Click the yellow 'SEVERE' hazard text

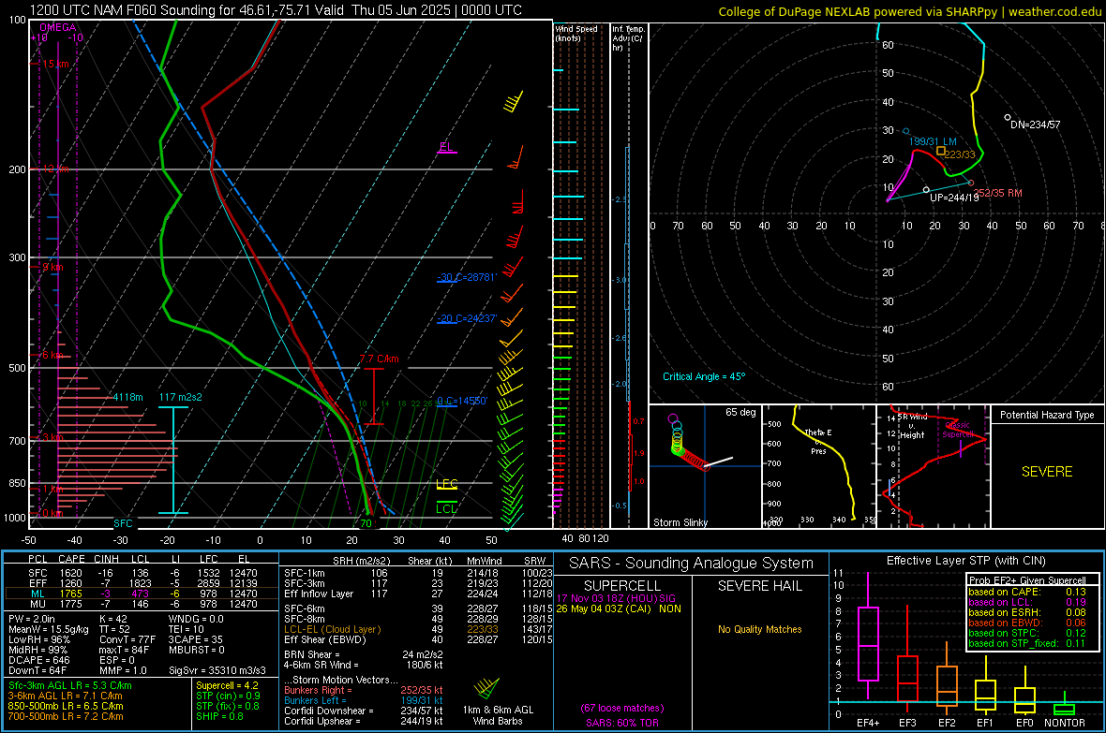pos(1047,472)
